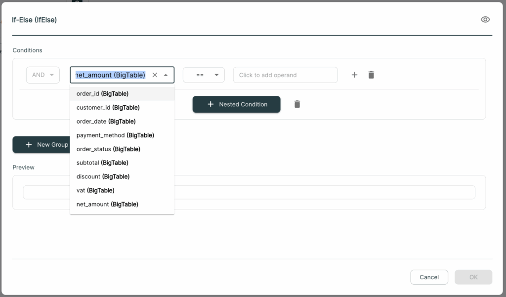The height and width of the screenshot is (297, 506).
Task: Add another condition with plus icon
Action: coord(354,75)
